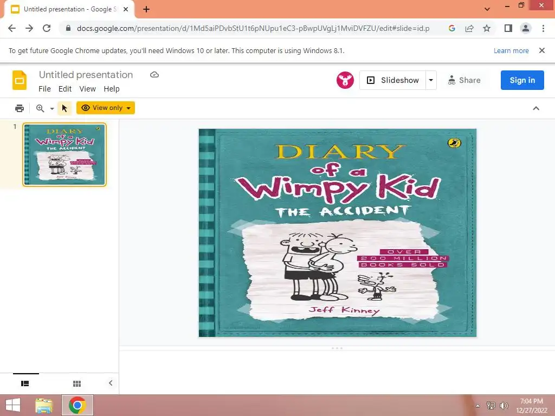Click the Google Slides home logo

[20, 80]
